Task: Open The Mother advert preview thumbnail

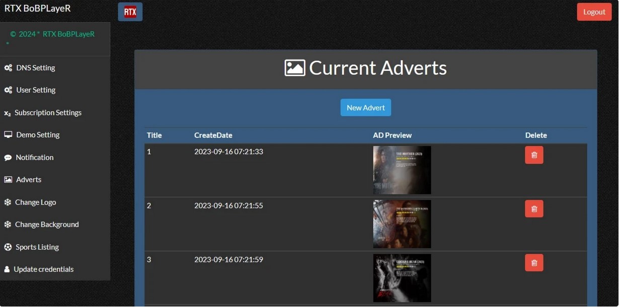Action: [402, 170]
